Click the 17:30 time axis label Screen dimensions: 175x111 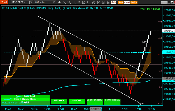[125, 109]
